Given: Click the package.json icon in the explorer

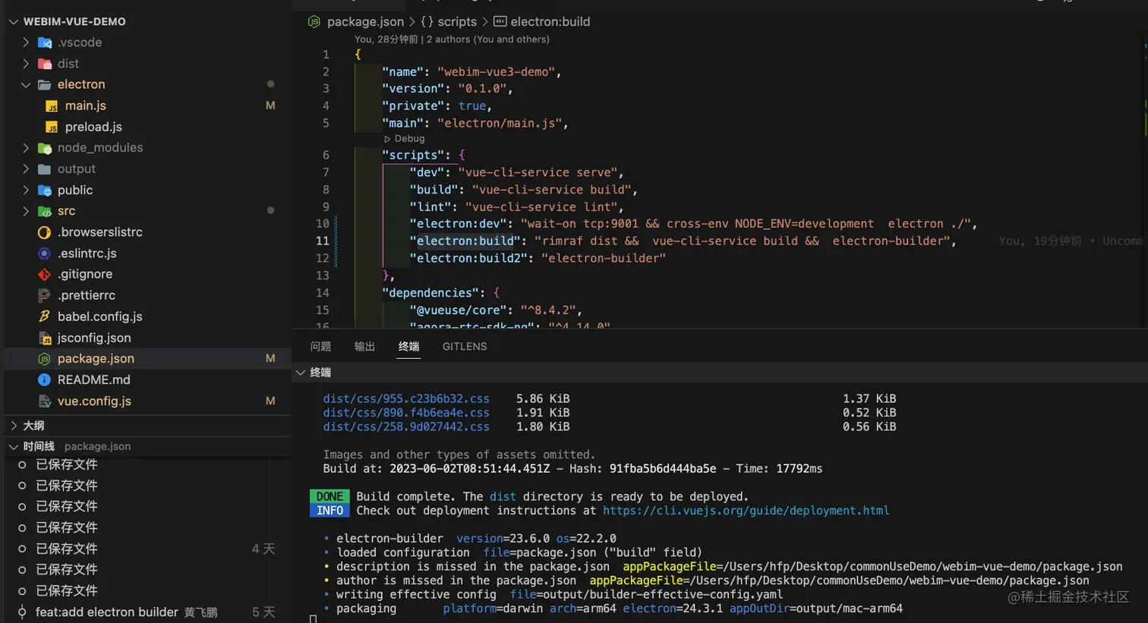Looking at the screenshot, I should (45, 359).
